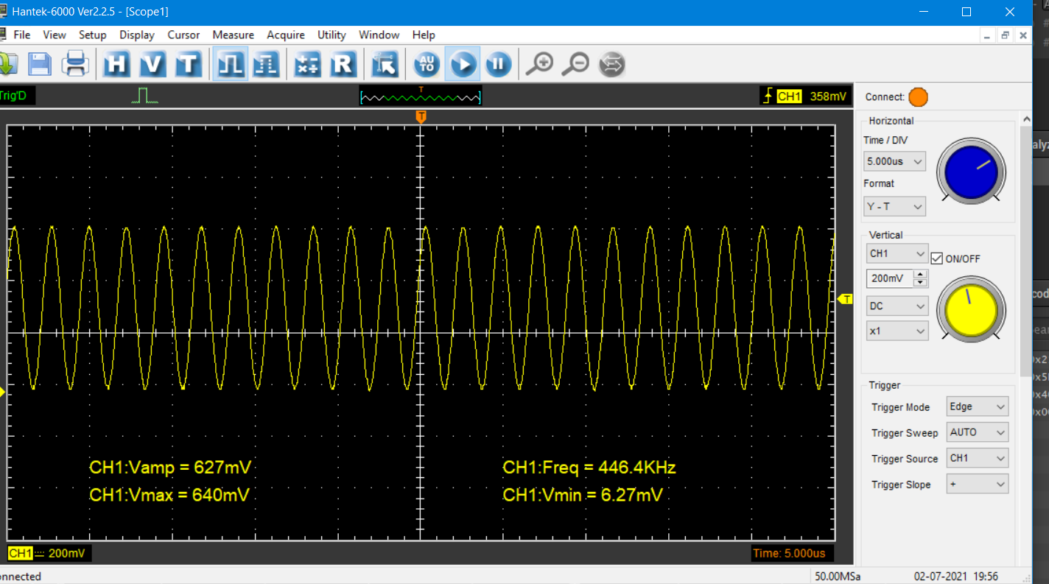This screenshot has height=584, width=1049.
Task: Click the yellow trigger level T marker
Action: point(845,299)
